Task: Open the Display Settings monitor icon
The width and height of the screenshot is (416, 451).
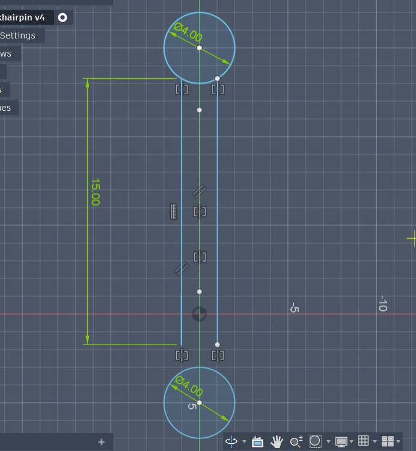Action: pos(341,442)
